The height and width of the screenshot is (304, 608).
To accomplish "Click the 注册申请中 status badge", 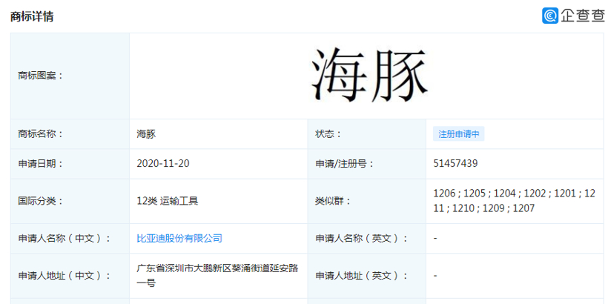I will [x=459, y=134].
